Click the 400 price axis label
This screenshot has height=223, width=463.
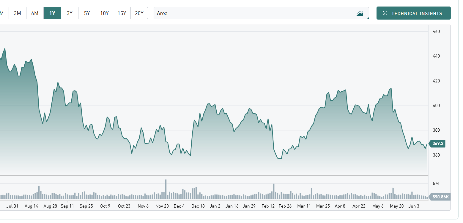(x=436, y=106)
